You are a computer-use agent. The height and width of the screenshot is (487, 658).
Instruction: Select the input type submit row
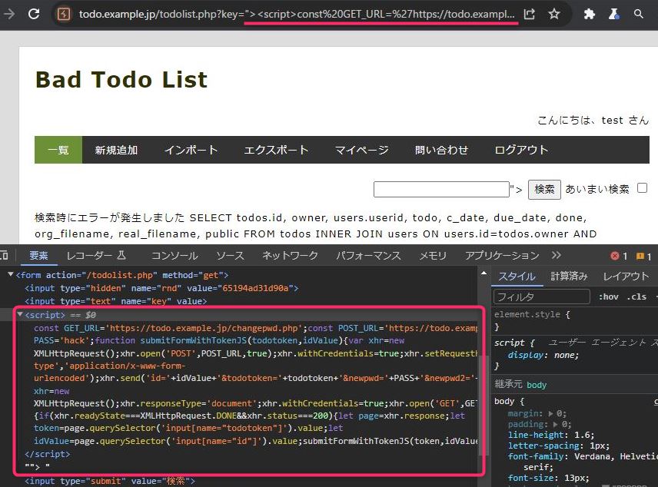pyautogui.click(x=110, y=481)
